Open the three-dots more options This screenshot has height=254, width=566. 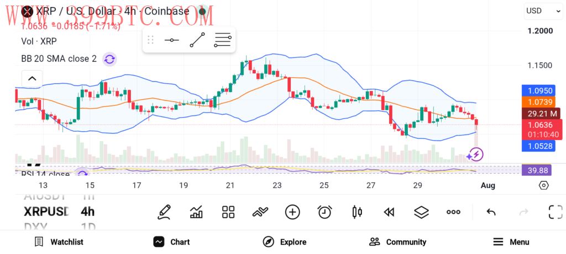[453, 212]
